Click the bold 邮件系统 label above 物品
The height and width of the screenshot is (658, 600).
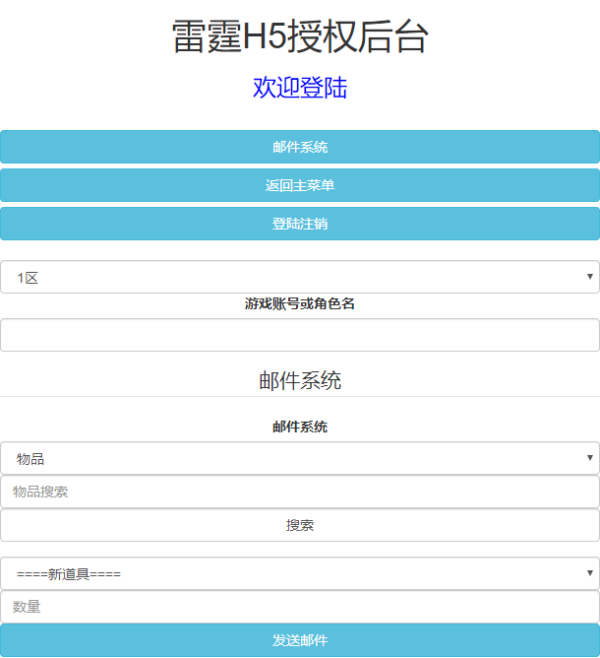coord(300,428)
